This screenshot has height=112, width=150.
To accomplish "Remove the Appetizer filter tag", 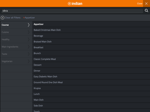I will 29,18.
